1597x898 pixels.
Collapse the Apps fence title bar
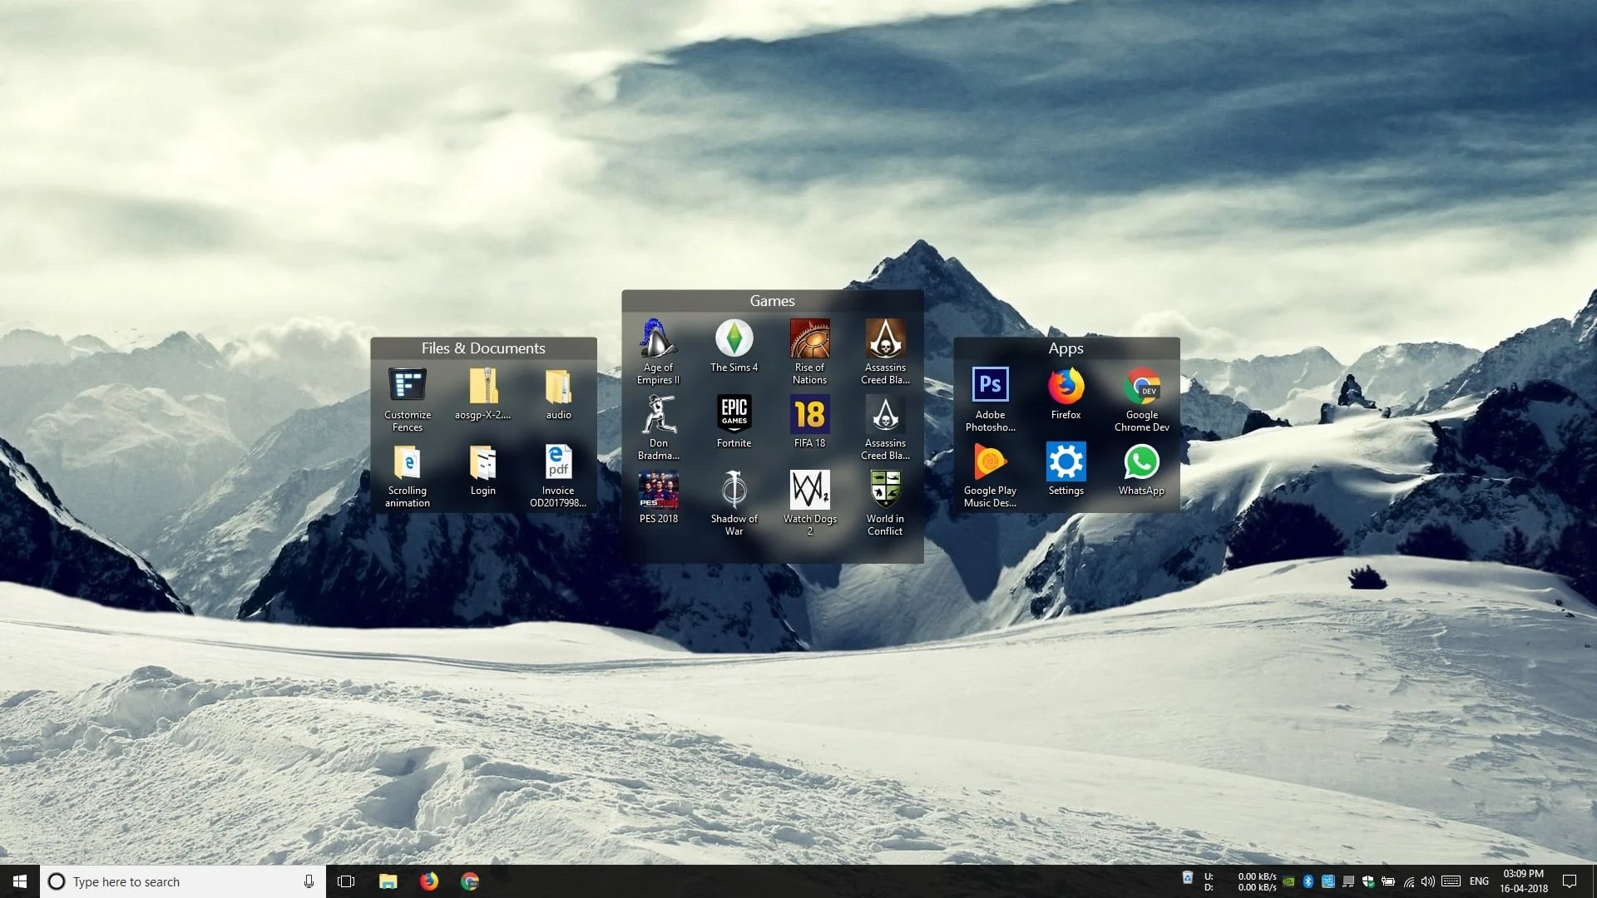(x=1065, y=348)
